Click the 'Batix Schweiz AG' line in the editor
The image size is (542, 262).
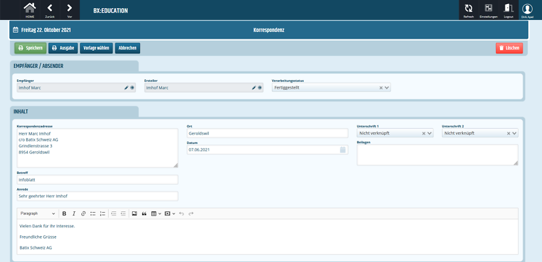pyautogui.click(x=36, y=248)
